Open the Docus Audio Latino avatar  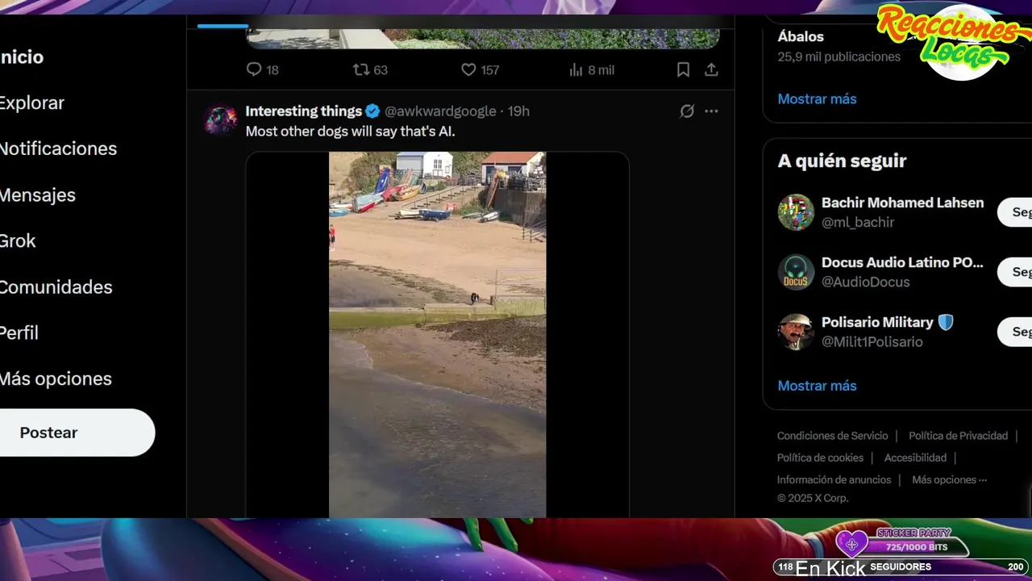click(x=796, y=272)
